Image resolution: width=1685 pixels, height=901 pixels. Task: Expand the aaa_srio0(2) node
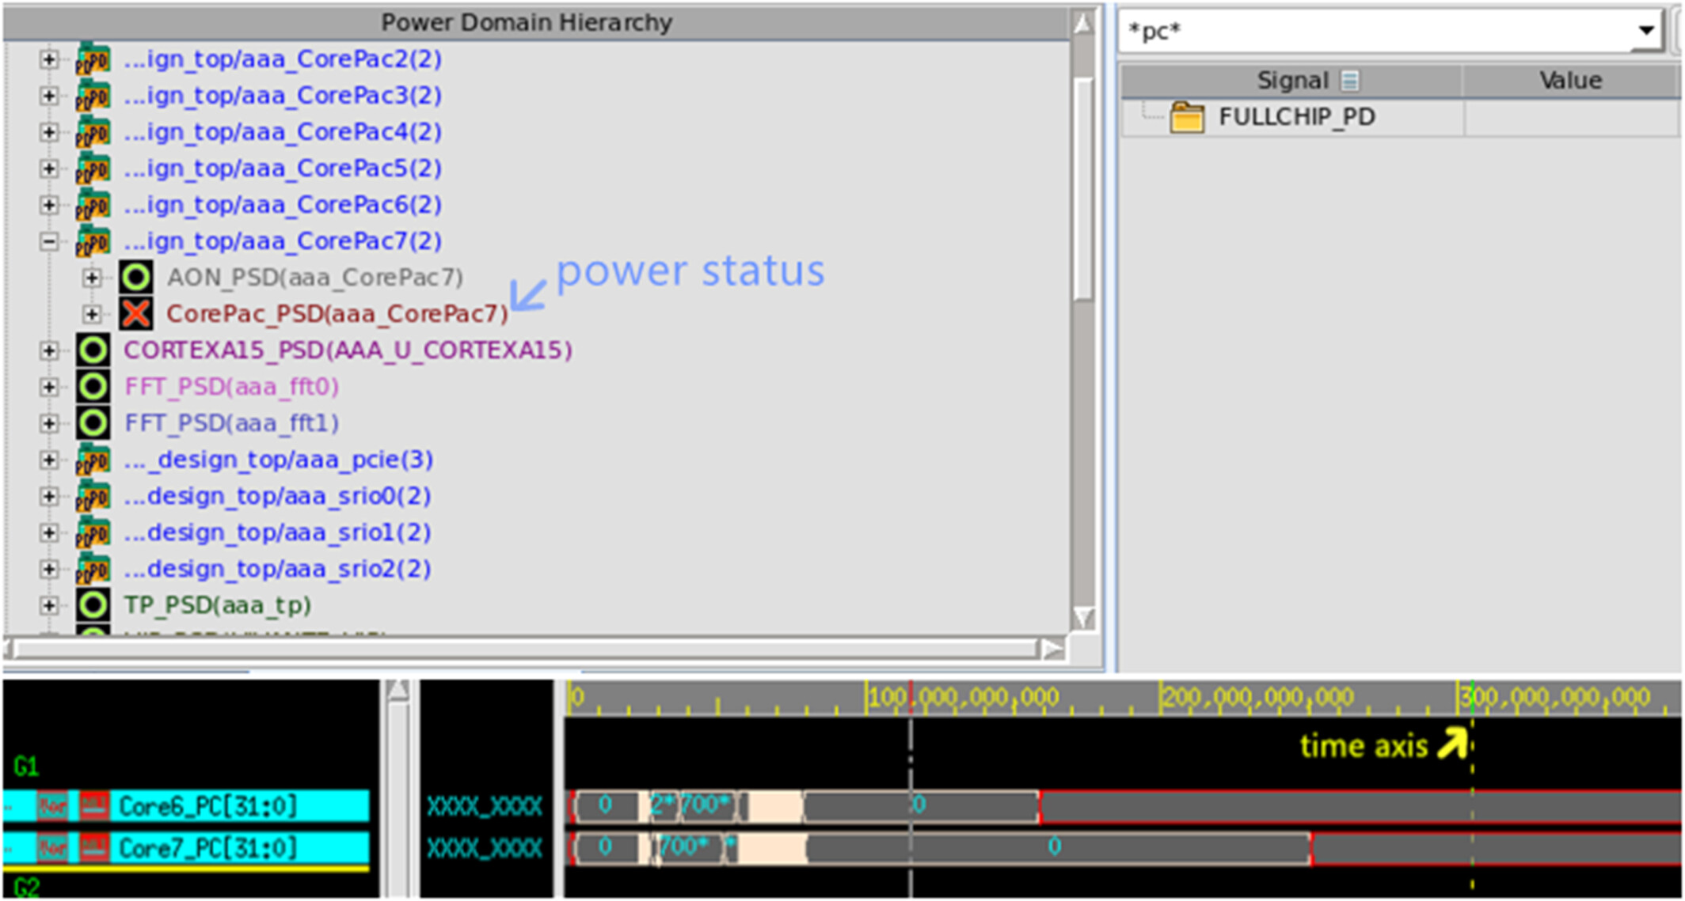click(x=49, y=497)
